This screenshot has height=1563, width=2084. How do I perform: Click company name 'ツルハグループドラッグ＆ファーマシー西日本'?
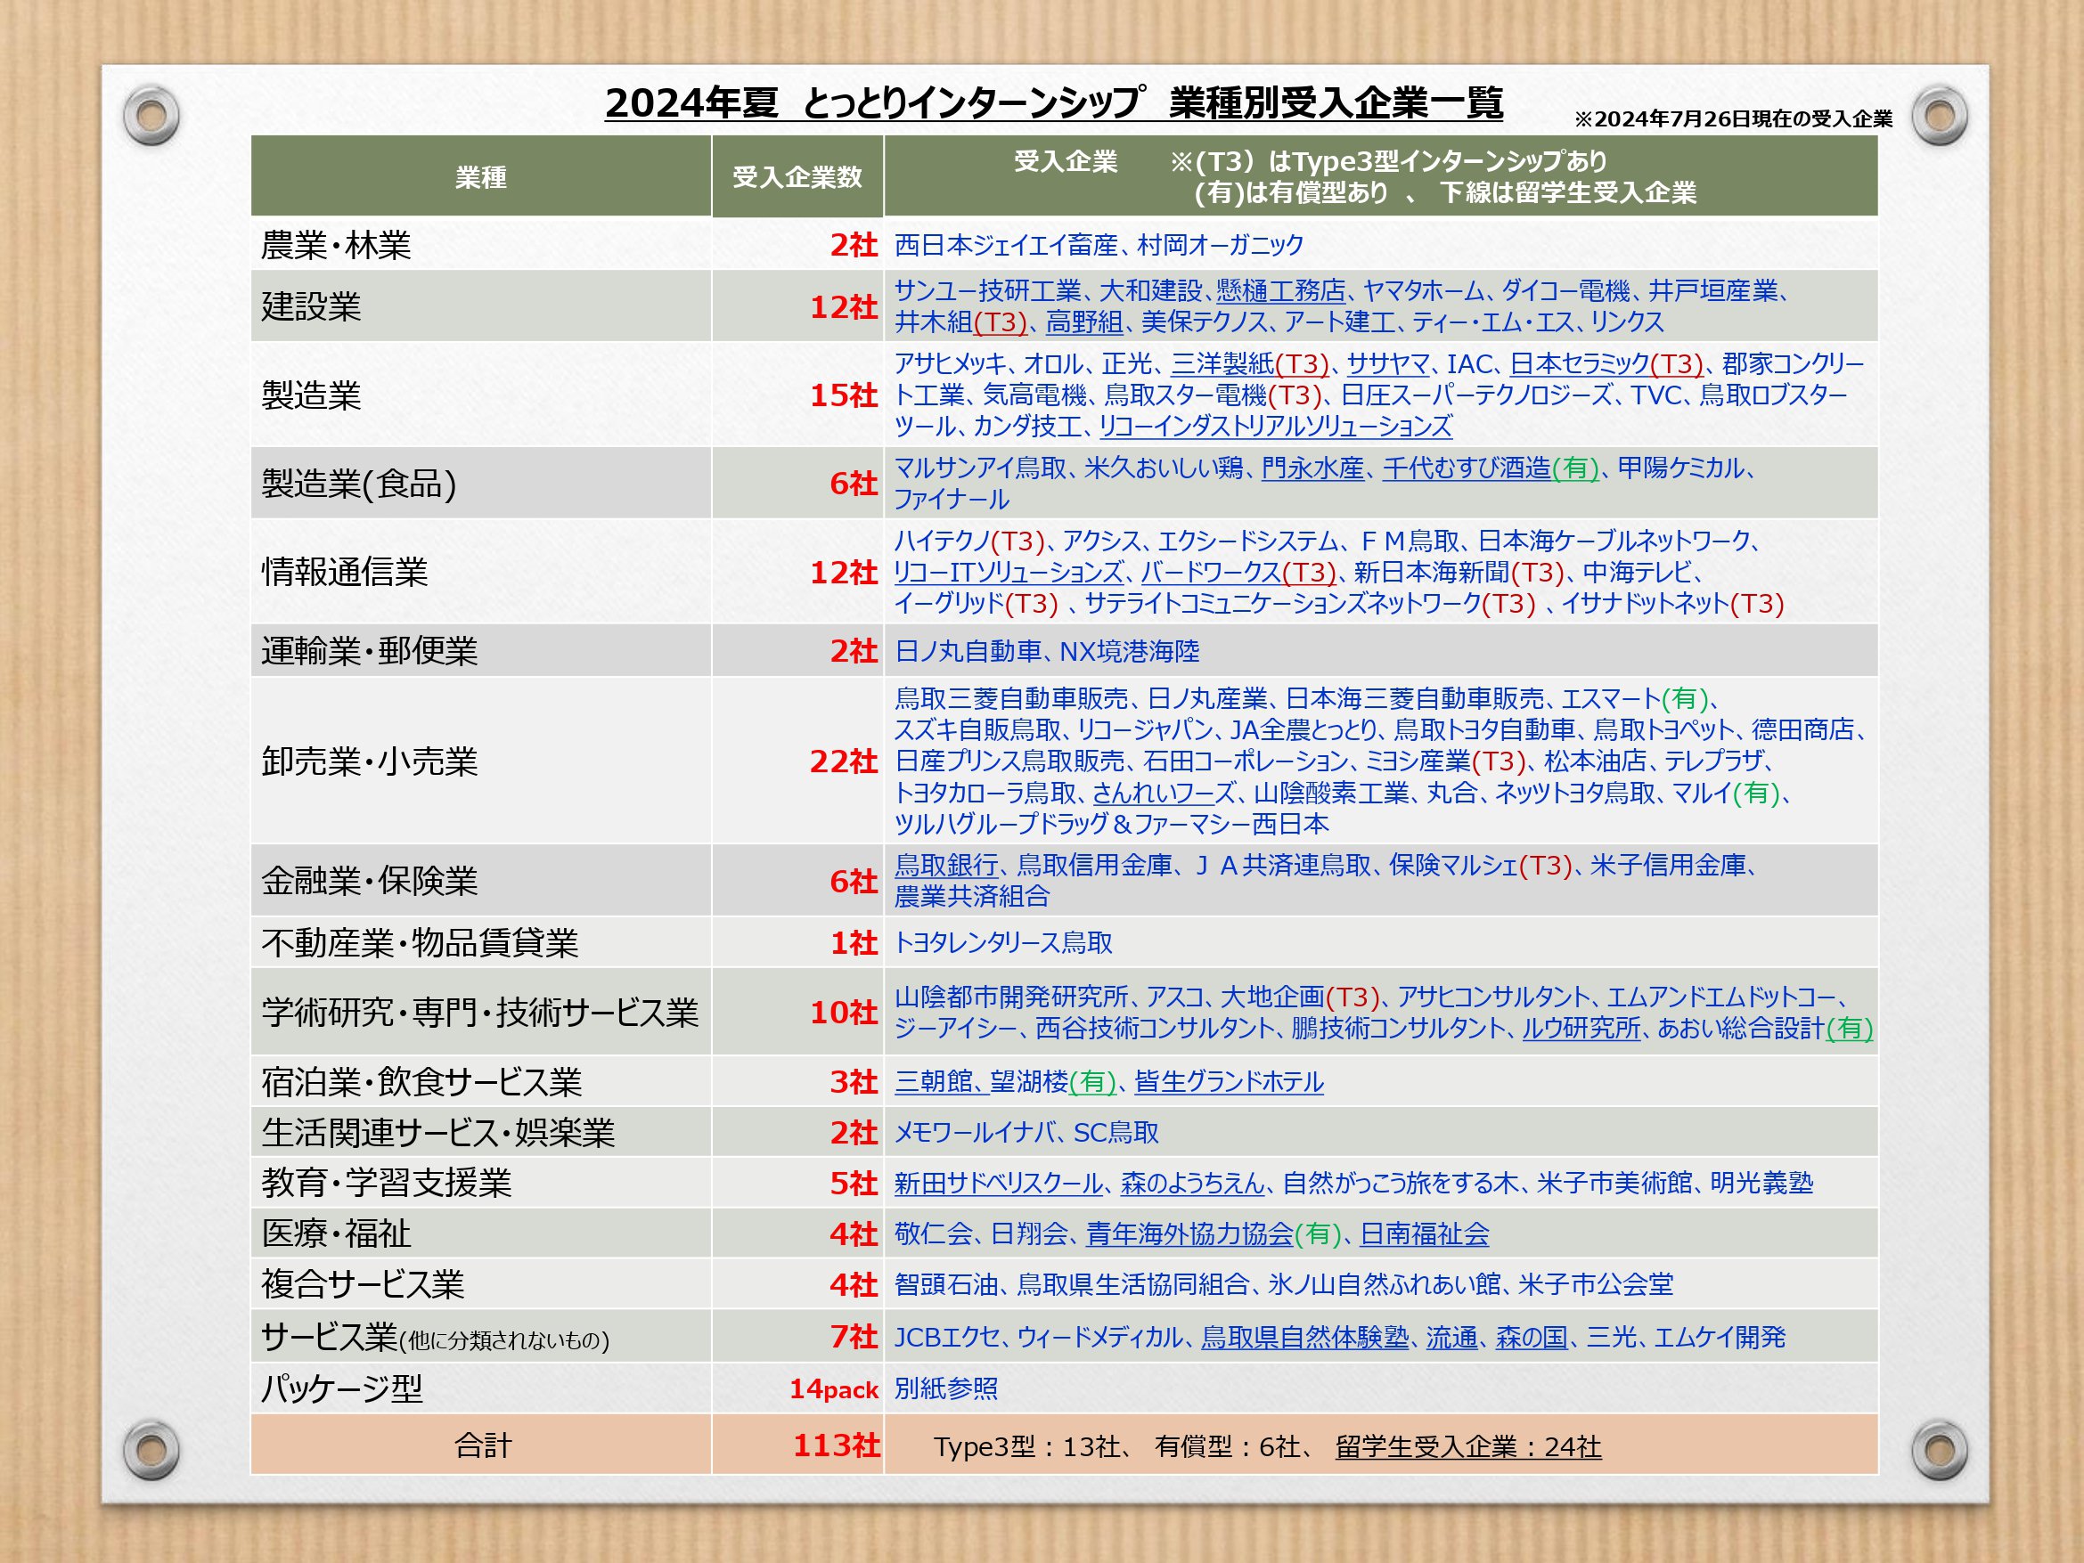coord(1112,824)
